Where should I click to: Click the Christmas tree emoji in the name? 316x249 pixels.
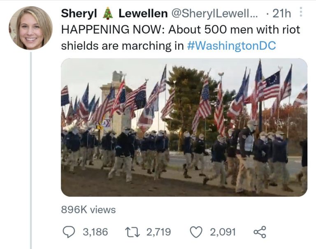click(108, 14)
